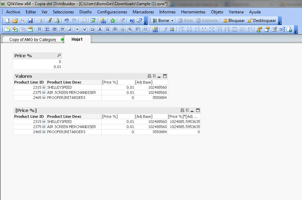Create a Statistics Box sigma icon
302x200 pixels.
[47, 29]
